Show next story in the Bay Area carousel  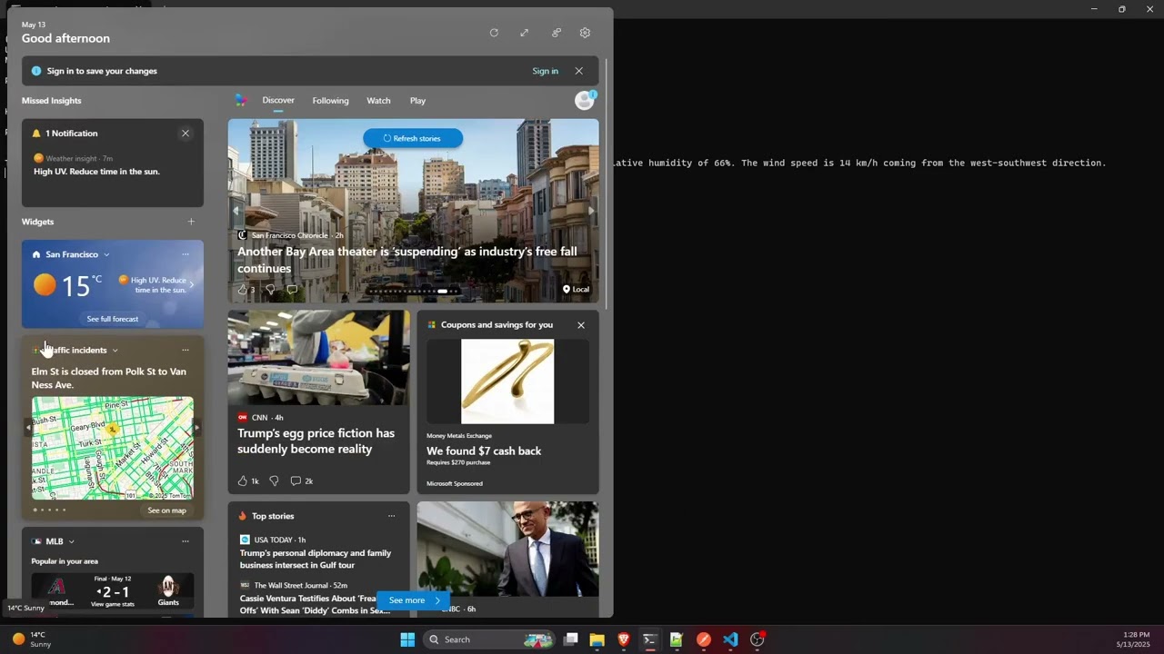[x=591, y=211]
